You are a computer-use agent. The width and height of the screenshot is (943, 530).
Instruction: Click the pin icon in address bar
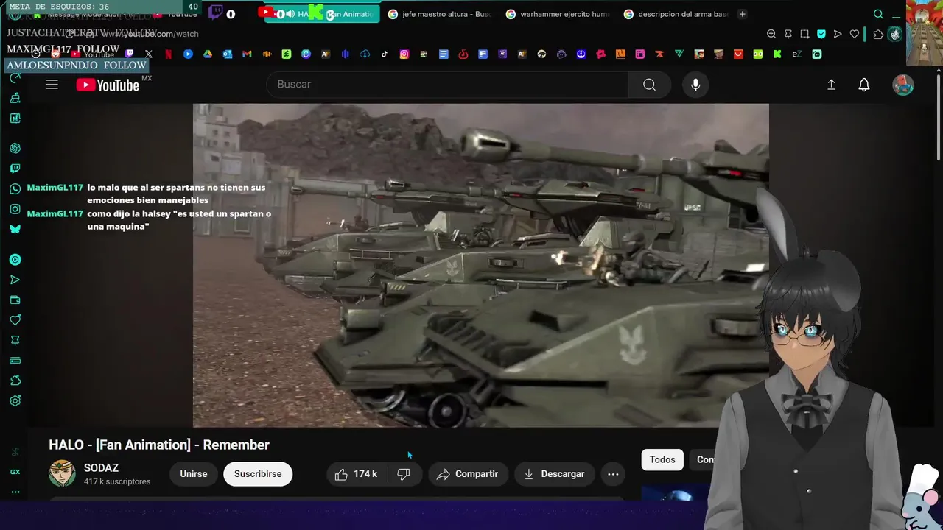click(788, 34)
